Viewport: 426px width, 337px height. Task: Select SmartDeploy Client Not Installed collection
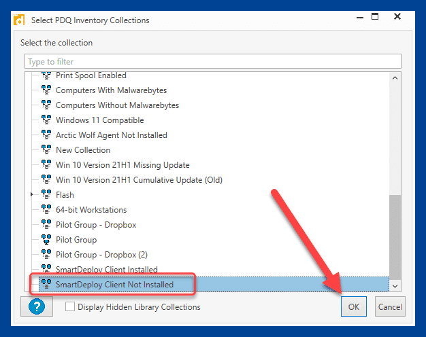(x=114, y=284)
